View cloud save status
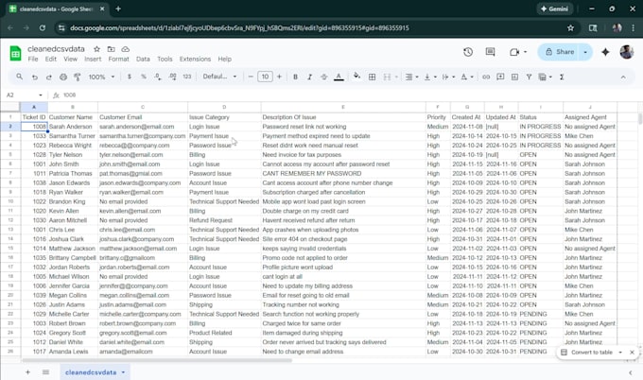Image resolution: width=643 pixels, height=380 pixels. (x=126, y=49)
